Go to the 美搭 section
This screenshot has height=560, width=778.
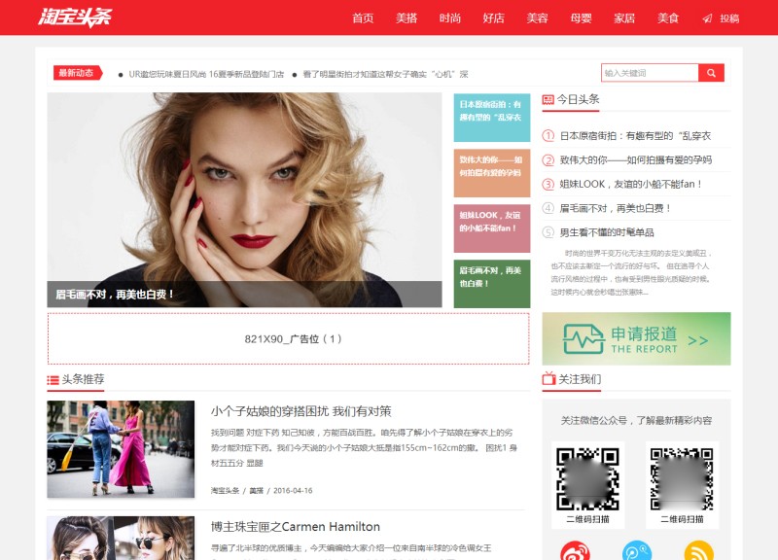[407, 18]
